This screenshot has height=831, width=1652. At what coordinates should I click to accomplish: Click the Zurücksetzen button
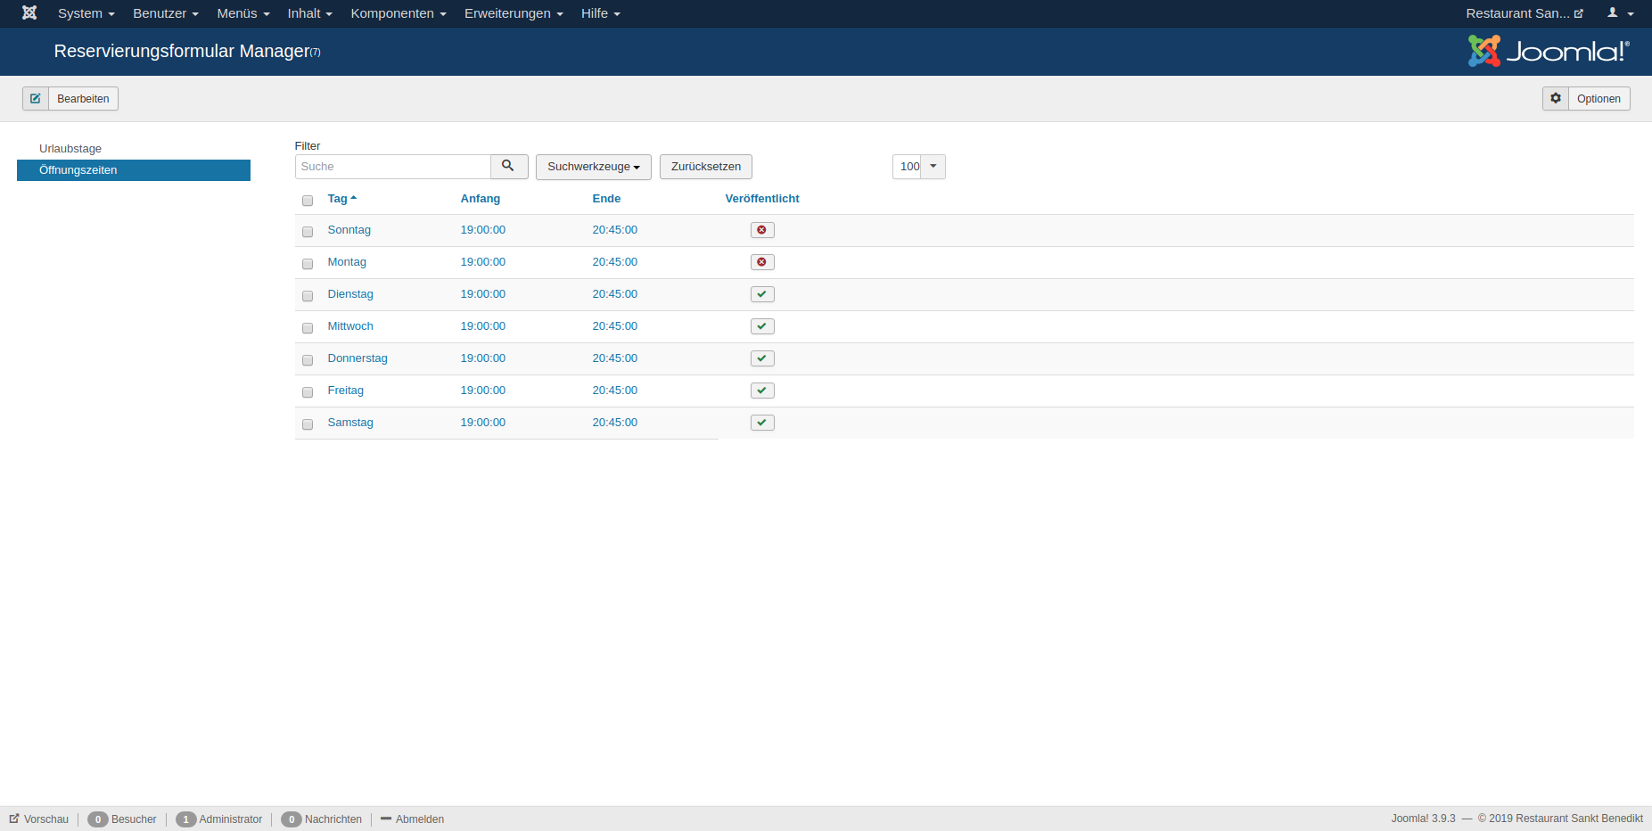coord(705,167)
